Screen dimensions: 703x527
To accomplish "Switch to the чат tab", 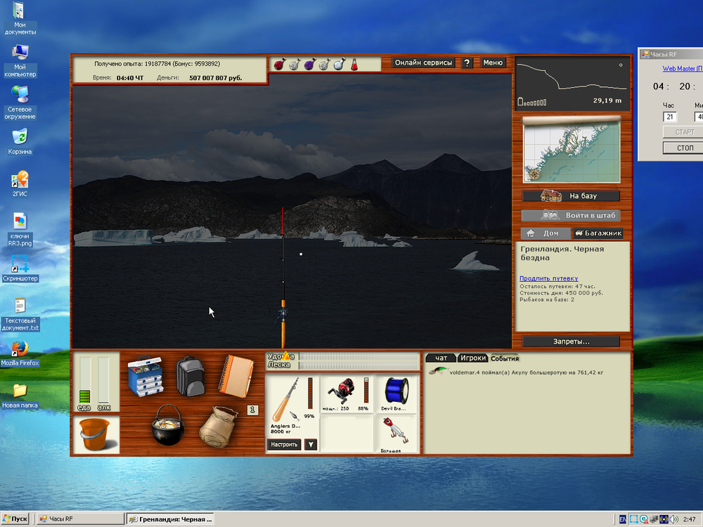I will 441,358.
